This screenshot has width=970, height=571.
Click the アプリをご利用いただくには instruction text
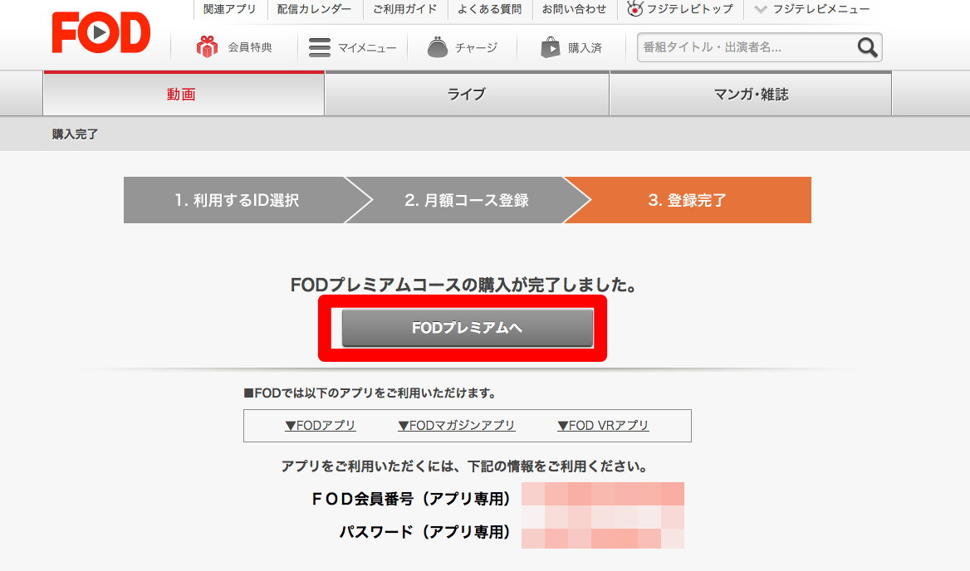464,466
